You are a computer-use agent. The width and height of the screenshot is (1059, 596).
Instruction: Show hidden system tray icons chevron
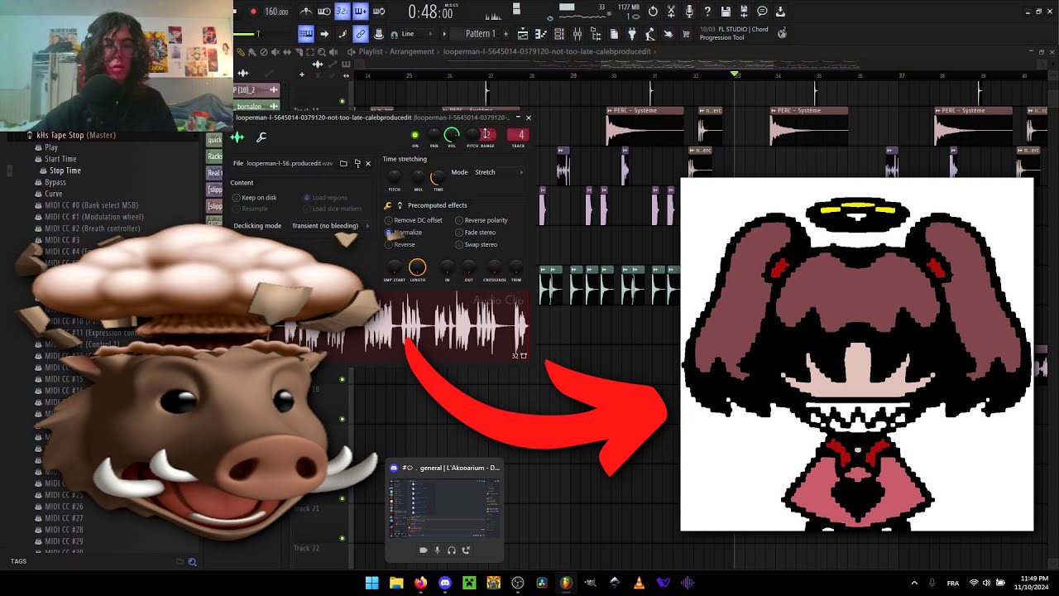click(914, 583)
